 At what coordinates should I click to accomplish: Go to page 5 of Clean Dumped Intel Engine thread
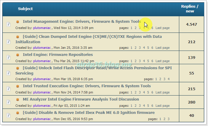point(148,48)
